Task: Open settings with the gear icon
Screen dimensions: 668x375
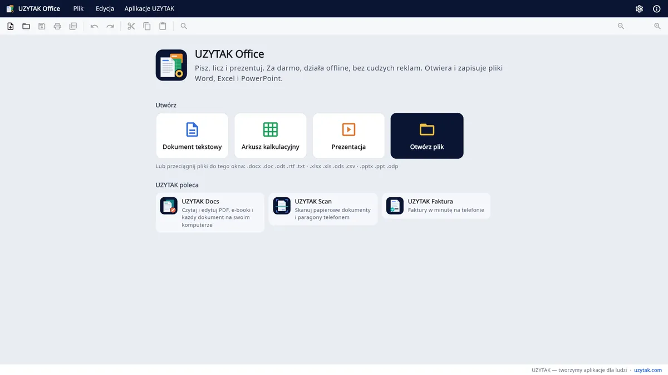Action: [640, 9]
